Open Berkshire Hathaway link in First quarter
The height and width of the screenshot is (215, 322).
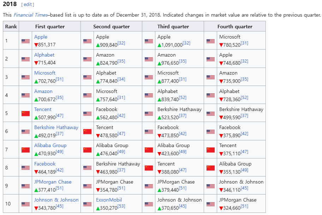pos(56,127)
